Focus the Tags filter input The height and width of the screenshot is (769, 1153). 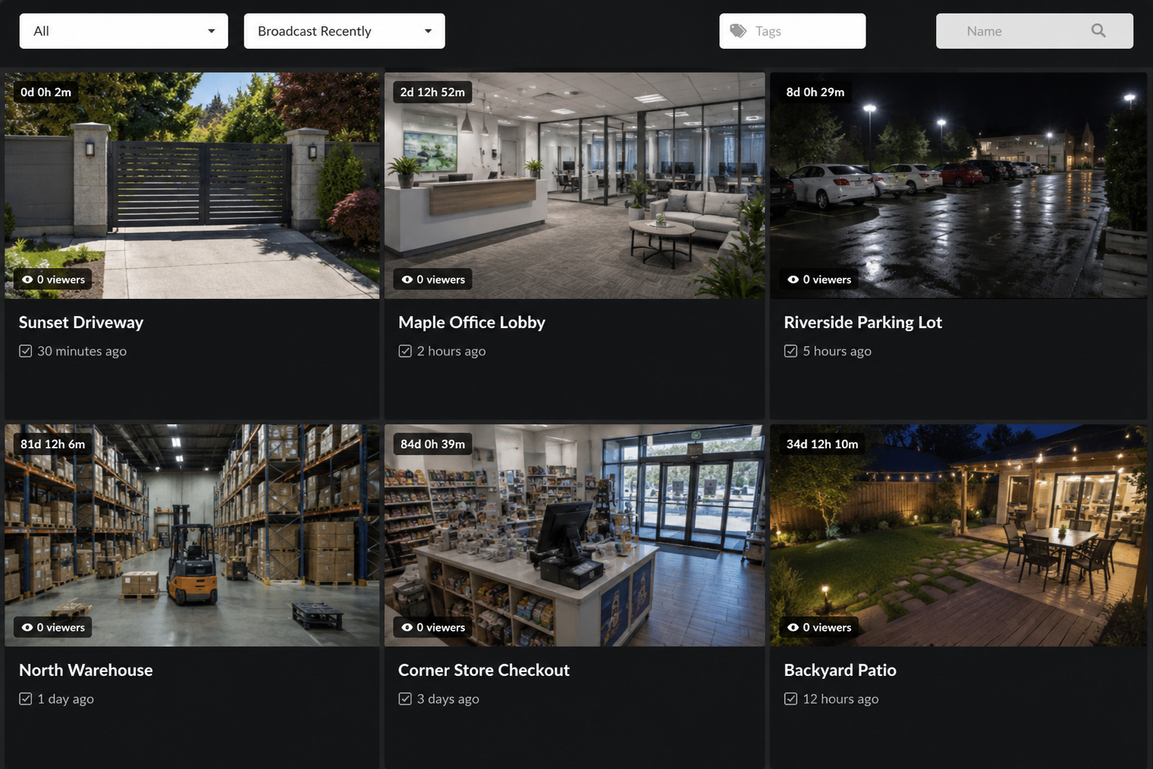point(792,31)
